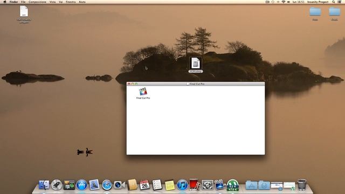
Task: Launch iTunes from the dock
Action: (x=182, y=185)
